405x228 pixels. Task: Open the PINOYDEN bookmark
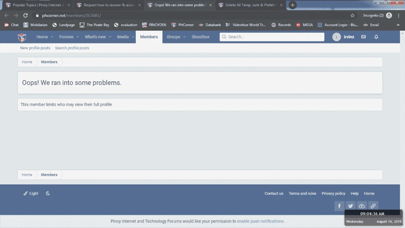154,25
